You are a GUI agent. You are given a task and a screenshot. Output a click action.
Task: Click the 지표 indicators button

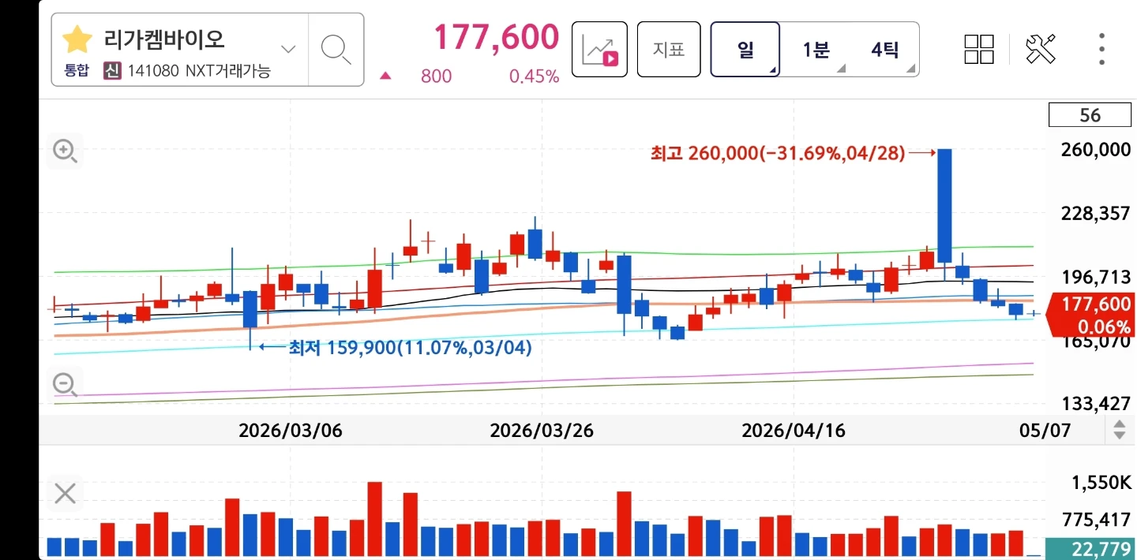[669, 49]
